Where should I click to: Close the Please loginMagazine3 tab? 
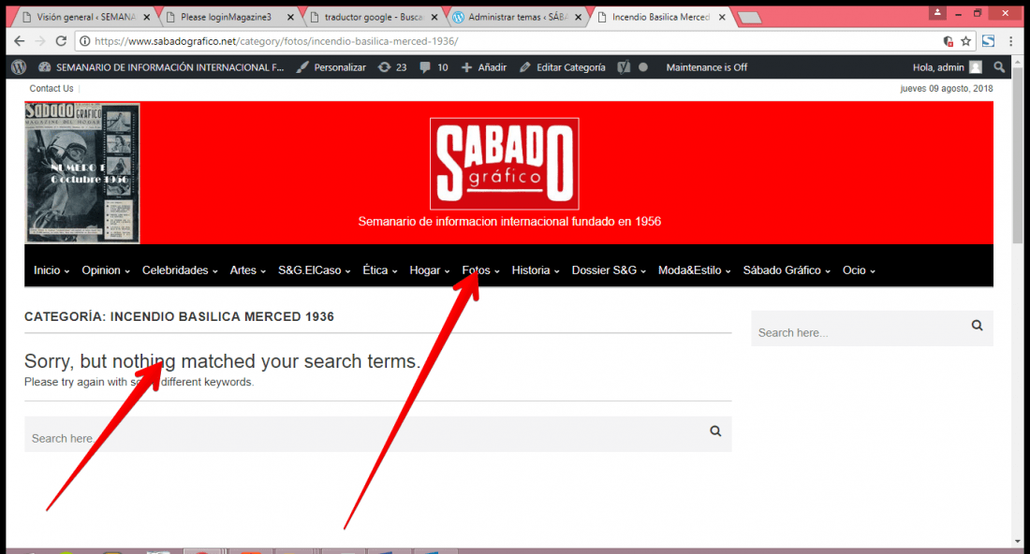[x=290, y=17]
